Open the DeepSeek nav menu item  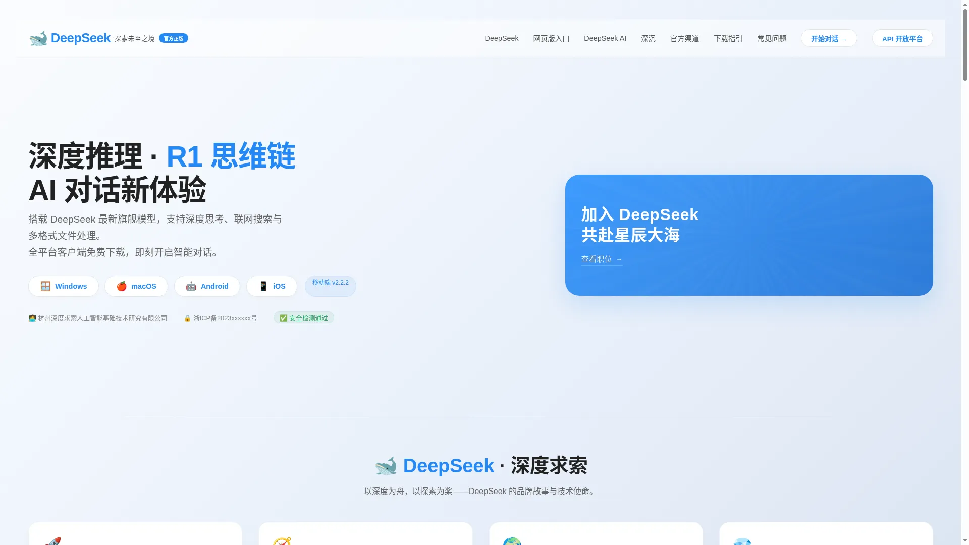click(x=502, y=38)
